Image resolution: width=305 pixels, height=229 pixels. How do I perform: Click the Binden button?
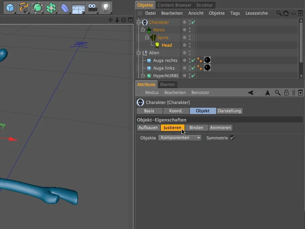coord(196,128)
